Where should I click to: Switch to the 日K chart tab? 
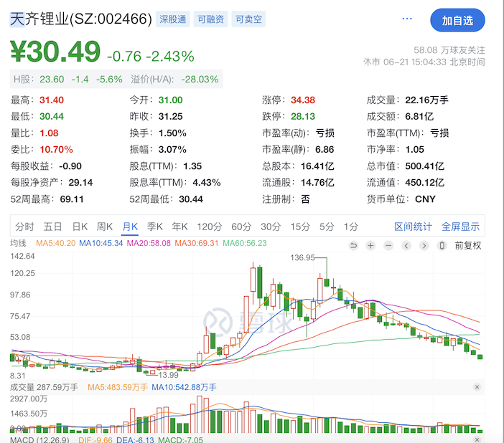pos(80,227)
